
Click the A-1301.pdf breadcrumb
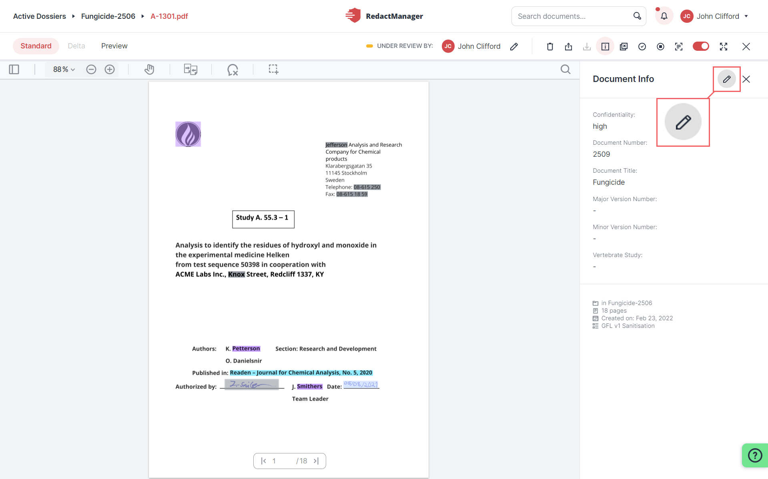(x=169, y=16)
